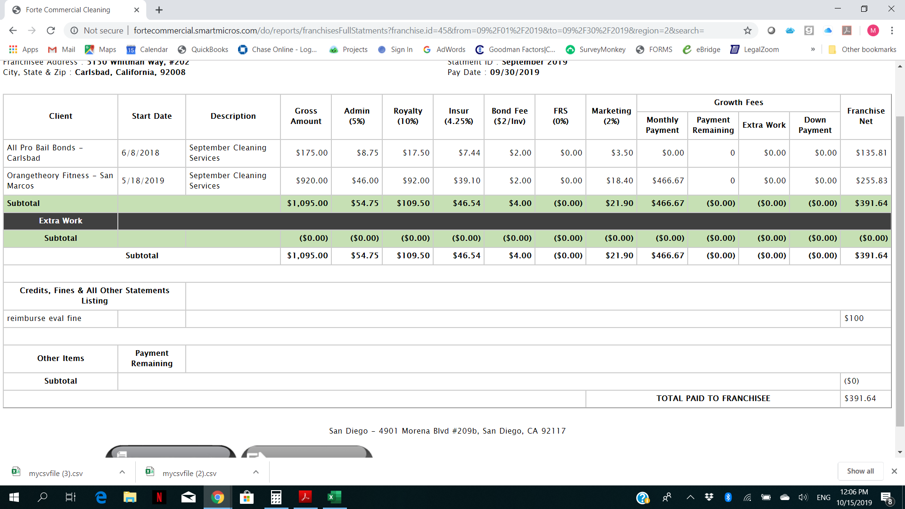This screenshot has height=509, width=905.
Task: Click the scrollbar up arrow
Action: point(900,66)
